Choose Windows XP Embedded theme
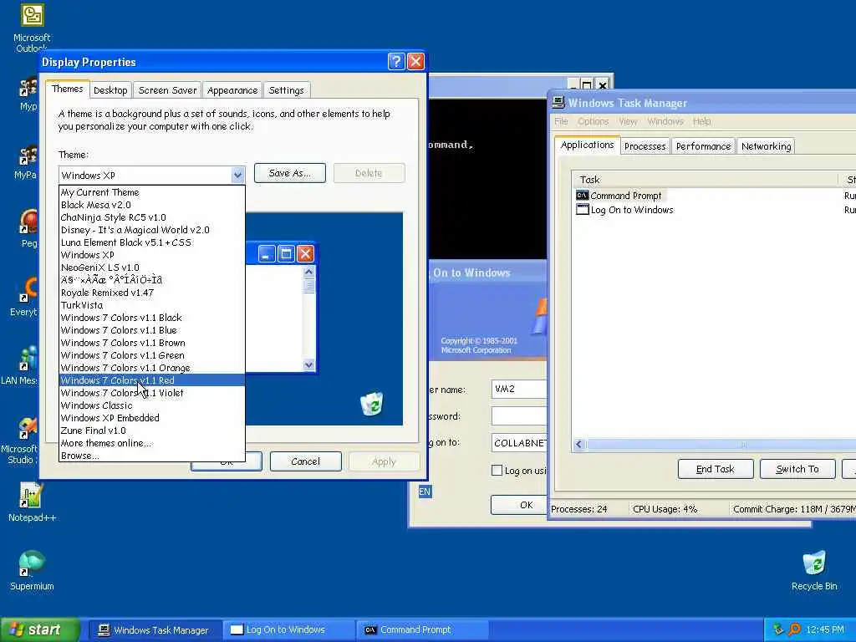Screen dimensions: 856x642 click(x=152, y=418)
